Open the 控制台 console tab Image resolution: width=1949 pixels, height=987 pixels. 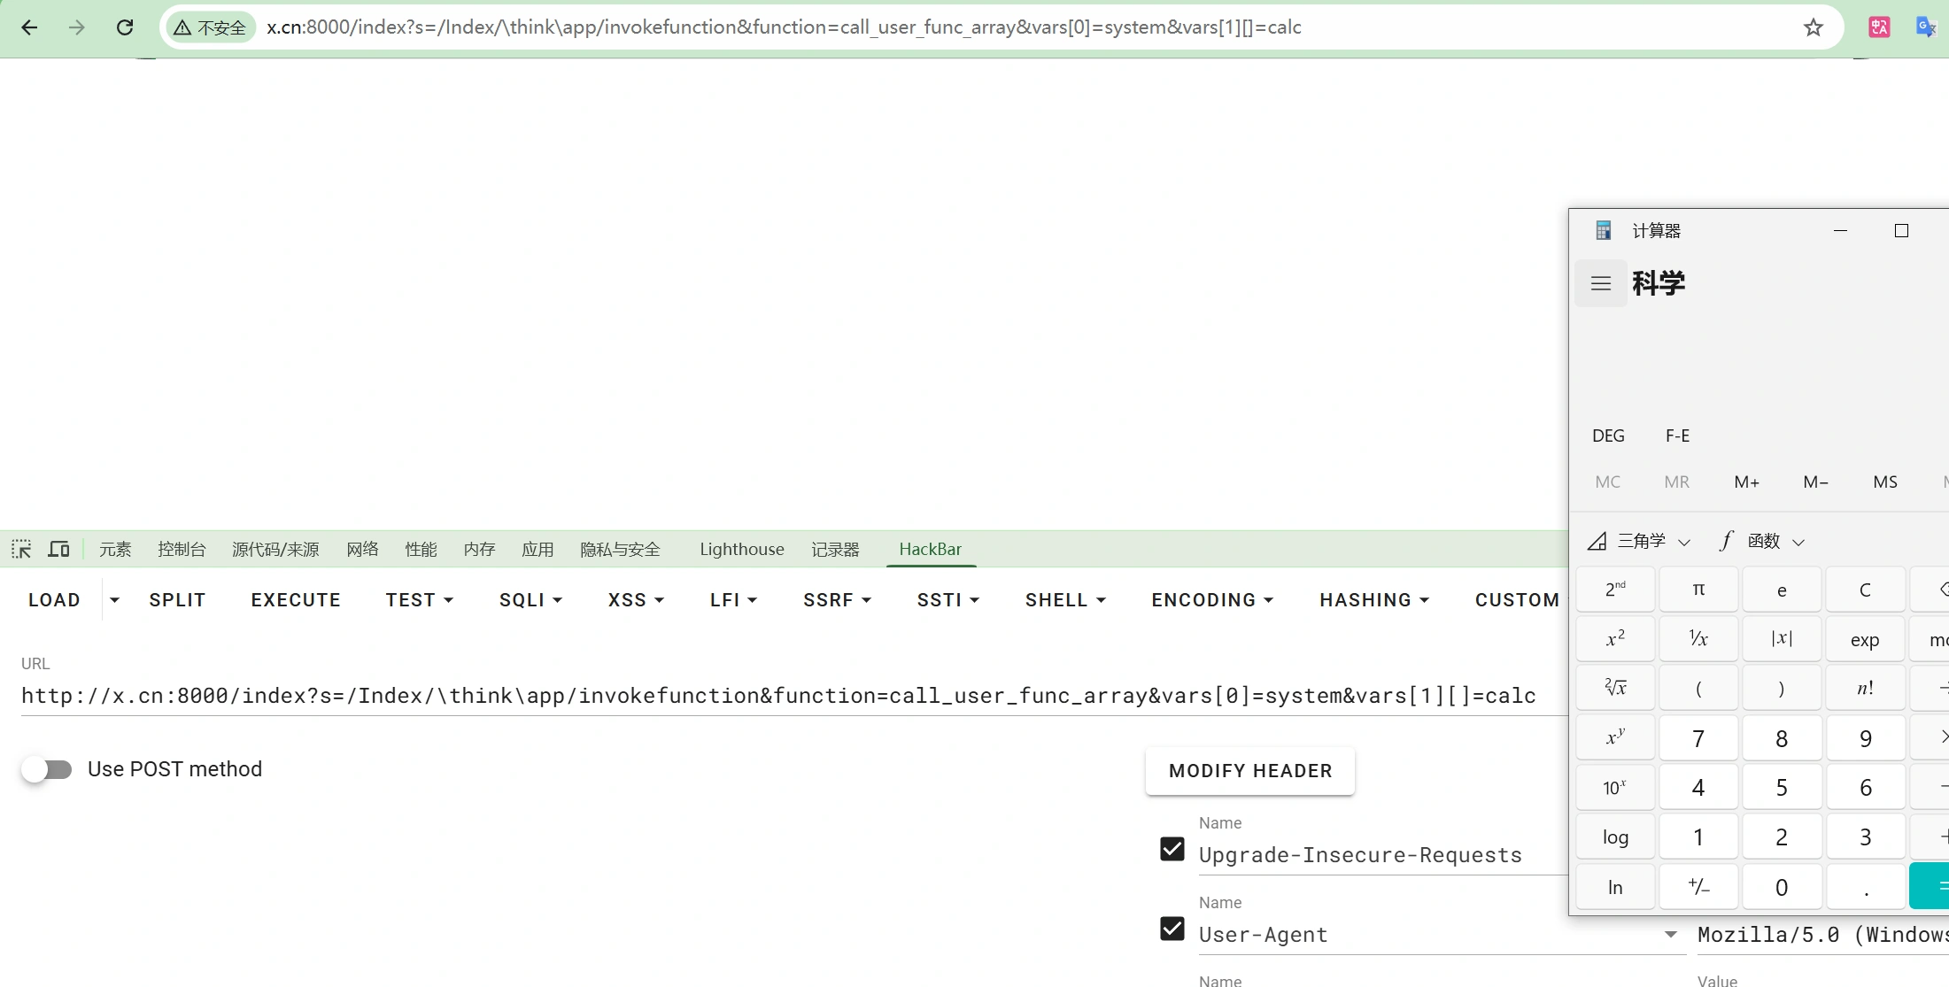click(x=182, y=549)
